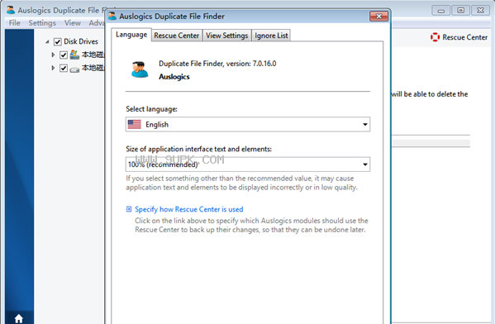Close the Duplicate File Finder settings dialog
This screenshot has height=324, width=495.
pos(378,16)
